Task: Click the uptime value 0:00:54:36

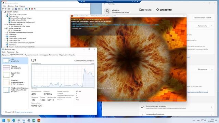Action: click(x=37, y=106)
